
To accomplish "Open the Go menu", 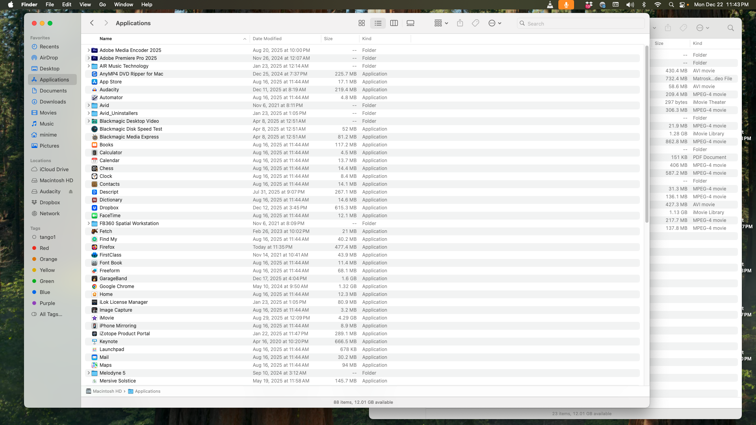I will point(102,5).
